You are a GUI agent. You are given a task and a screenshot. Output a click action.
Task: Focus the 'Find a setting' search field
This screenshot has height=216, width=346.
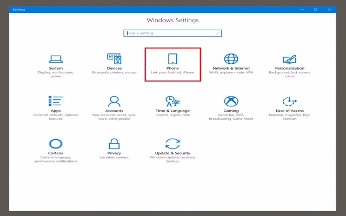pyautogui.click(x=168, y=33)
